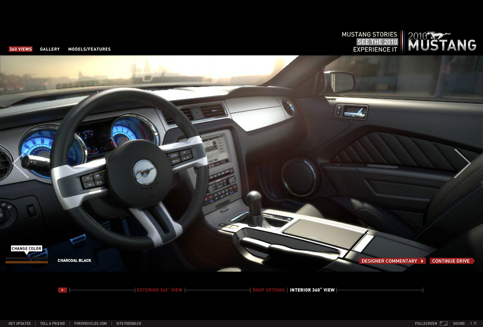The image size is (483, 327).
Task: Click Continue Drive button
Action: point(452,261)
